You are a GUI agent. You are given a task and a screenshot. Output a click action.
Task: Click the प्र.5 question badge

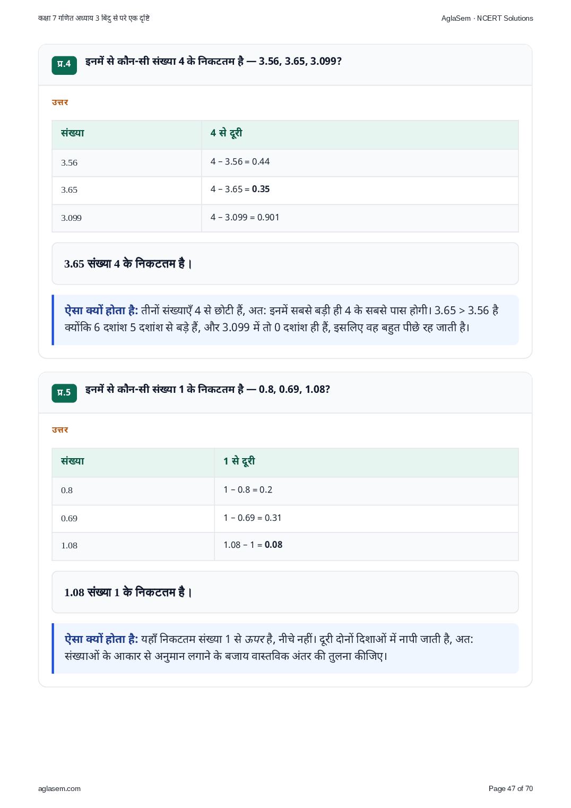click(x=64, y=393)
